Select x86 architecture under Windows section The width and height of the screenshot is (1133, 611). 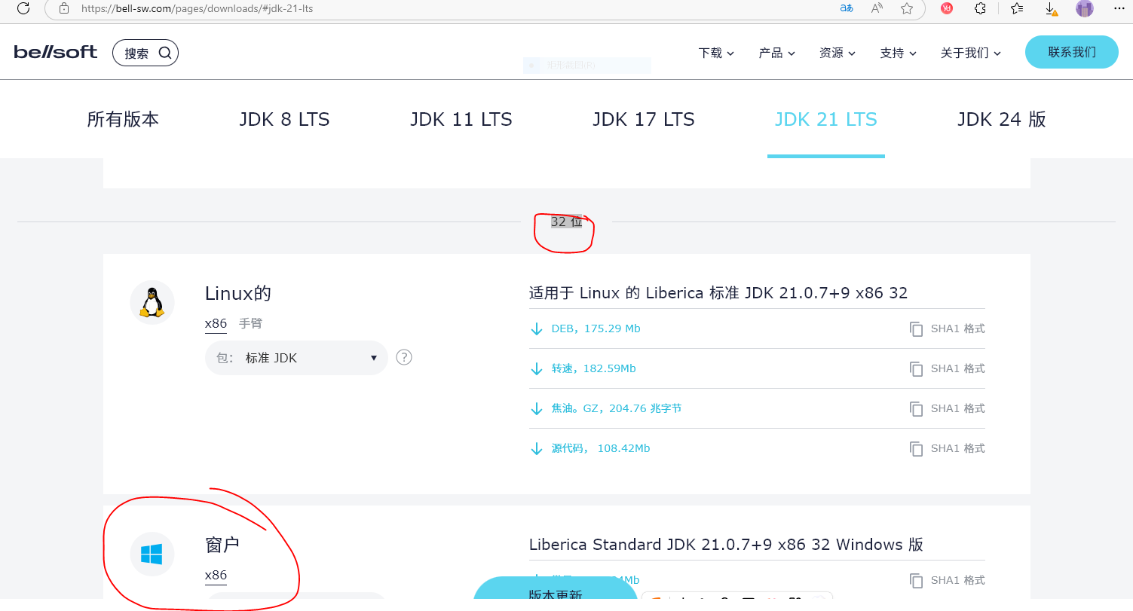216,576
